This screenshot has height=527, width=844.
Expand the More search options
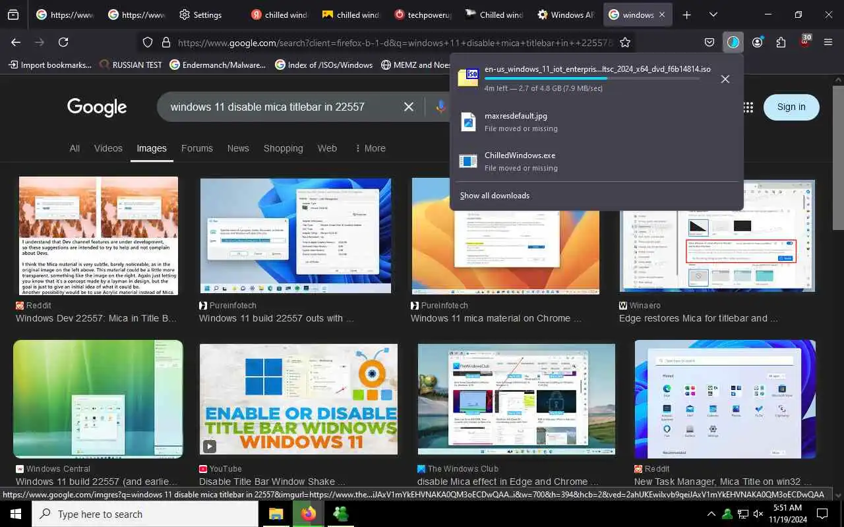point(370,148)
